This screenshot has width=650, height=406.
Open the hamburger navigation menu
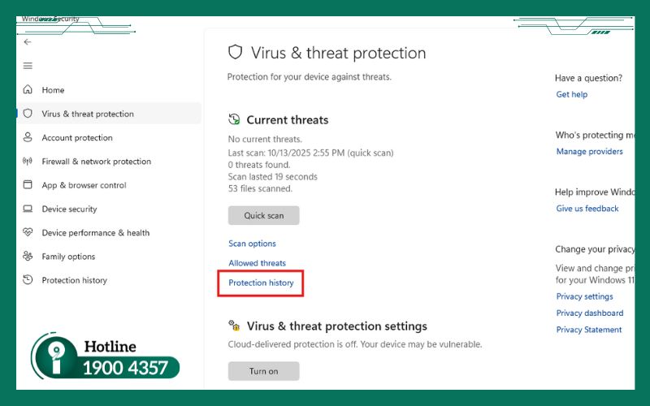point(28,66)
